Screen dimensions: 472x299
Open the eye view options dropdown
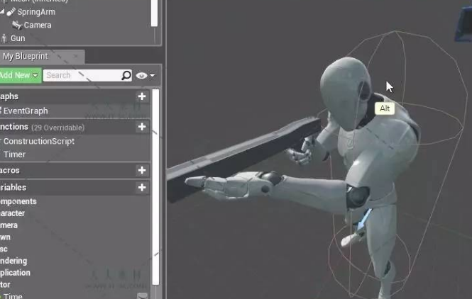145,75
